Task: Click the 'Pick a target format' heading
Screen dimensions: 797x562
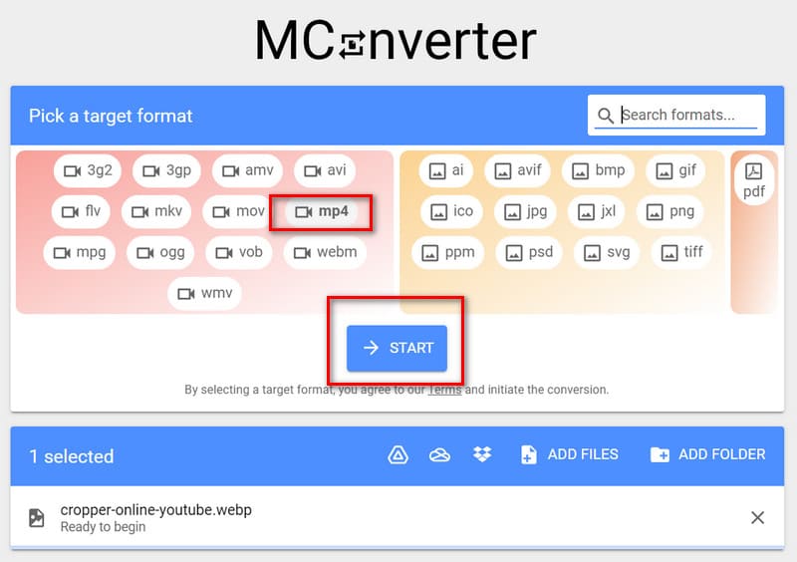Action: pos(111,116)
